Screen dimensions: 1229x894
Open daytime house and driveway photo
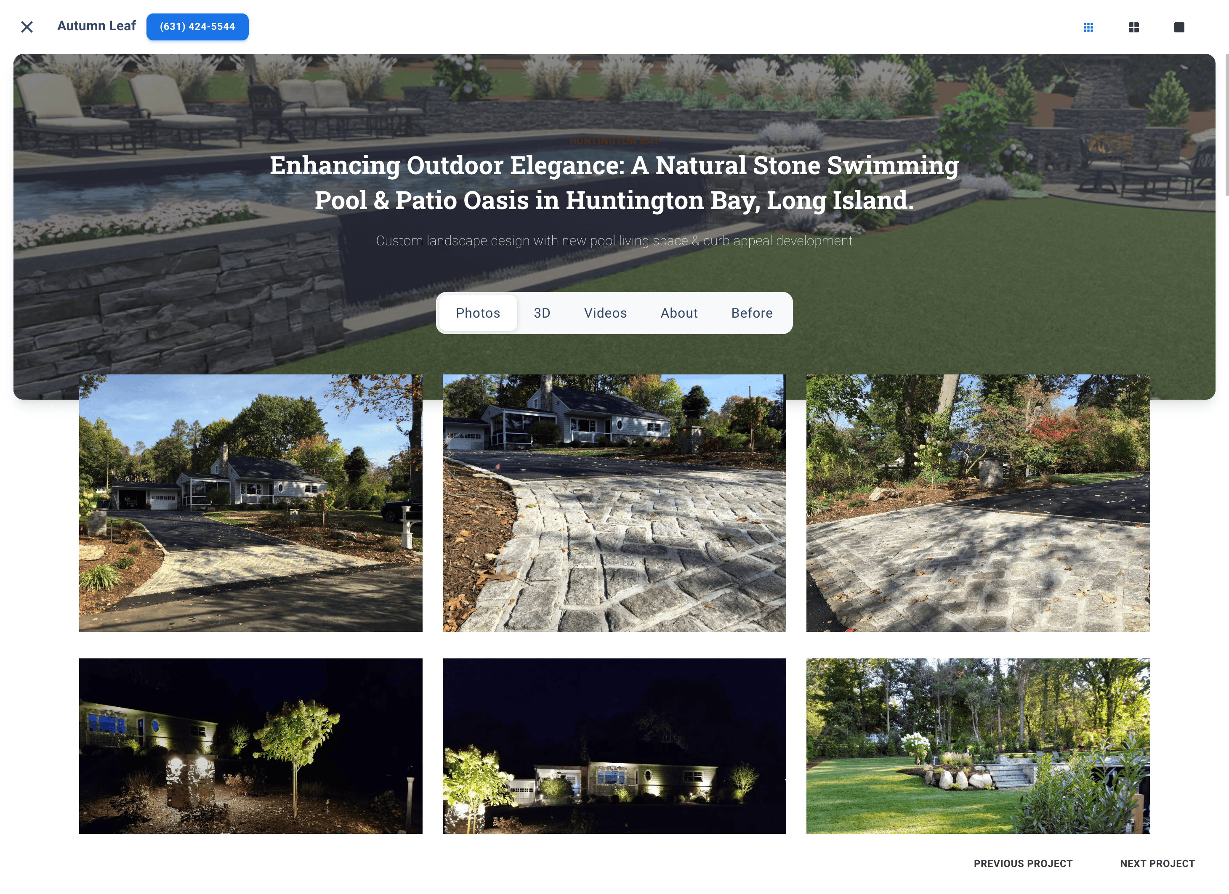point(251,503)
